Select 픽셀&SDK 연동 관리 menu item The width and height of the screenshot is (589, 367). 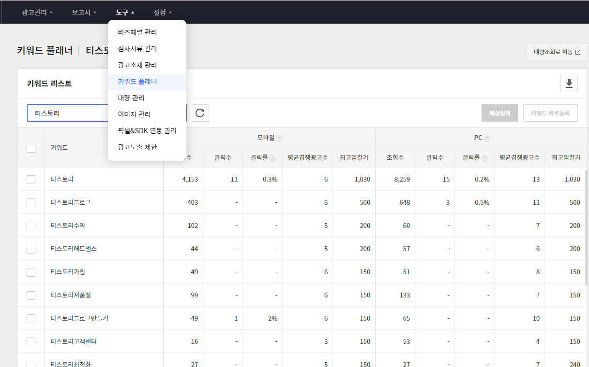tap(147, 130)
